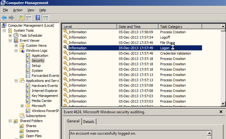Click the Shared Folders icon

pos(16,121)
